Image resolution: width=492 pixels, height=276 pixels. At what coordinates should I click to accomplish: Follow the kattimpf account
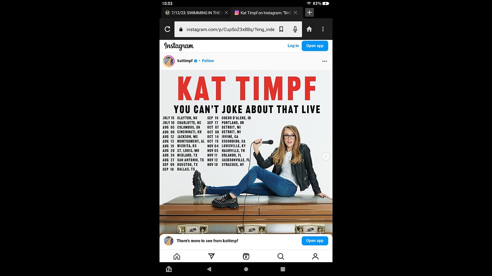208,61
